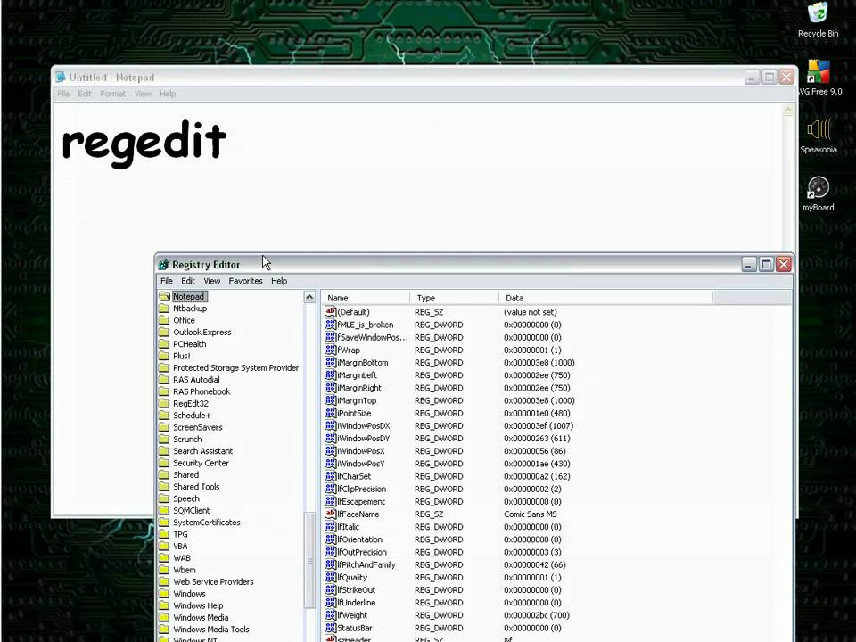856x642 pixels.
Task: Select the lfStrikeOut value name
Action: [x=357, y=590]
